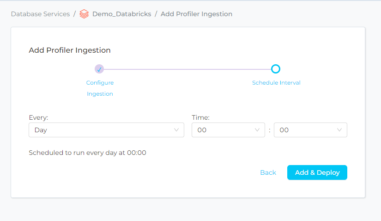381x221 pixels.
Task: Select the Schedule Interval step label
Action: pyautogui.click(x=276, y=83)
